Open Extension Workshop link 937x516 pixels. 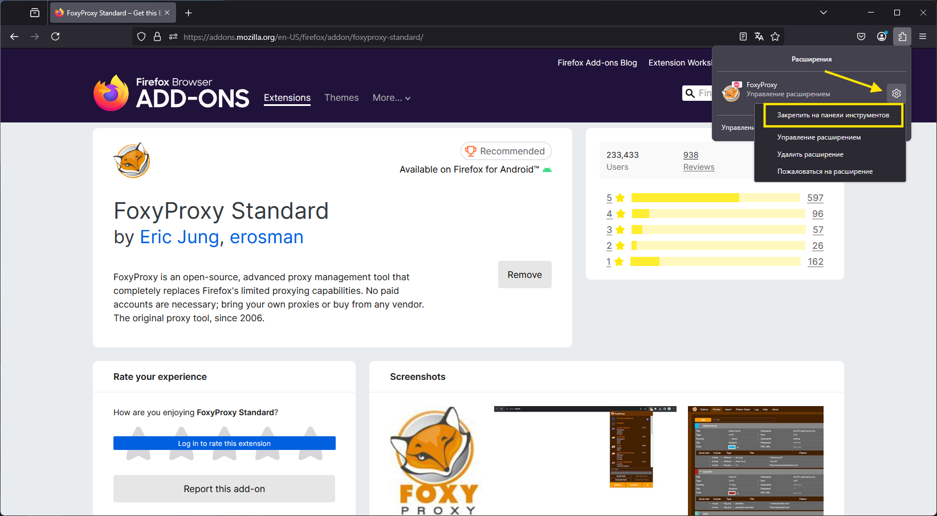pyautogui.click(x=680, y=63)
